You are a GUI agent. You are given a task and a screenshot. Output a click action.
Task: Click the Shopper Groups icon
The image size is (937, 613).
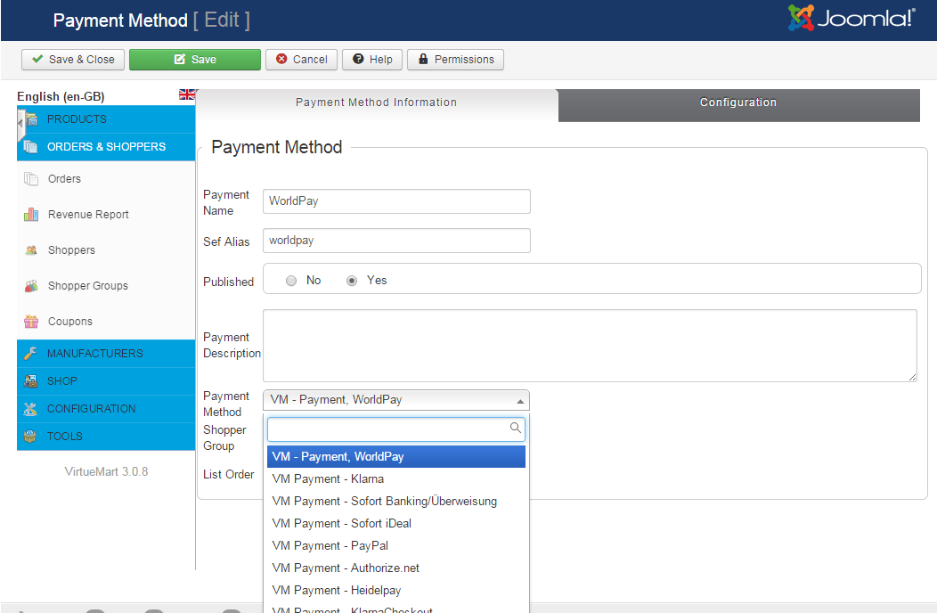click(31, 286)
